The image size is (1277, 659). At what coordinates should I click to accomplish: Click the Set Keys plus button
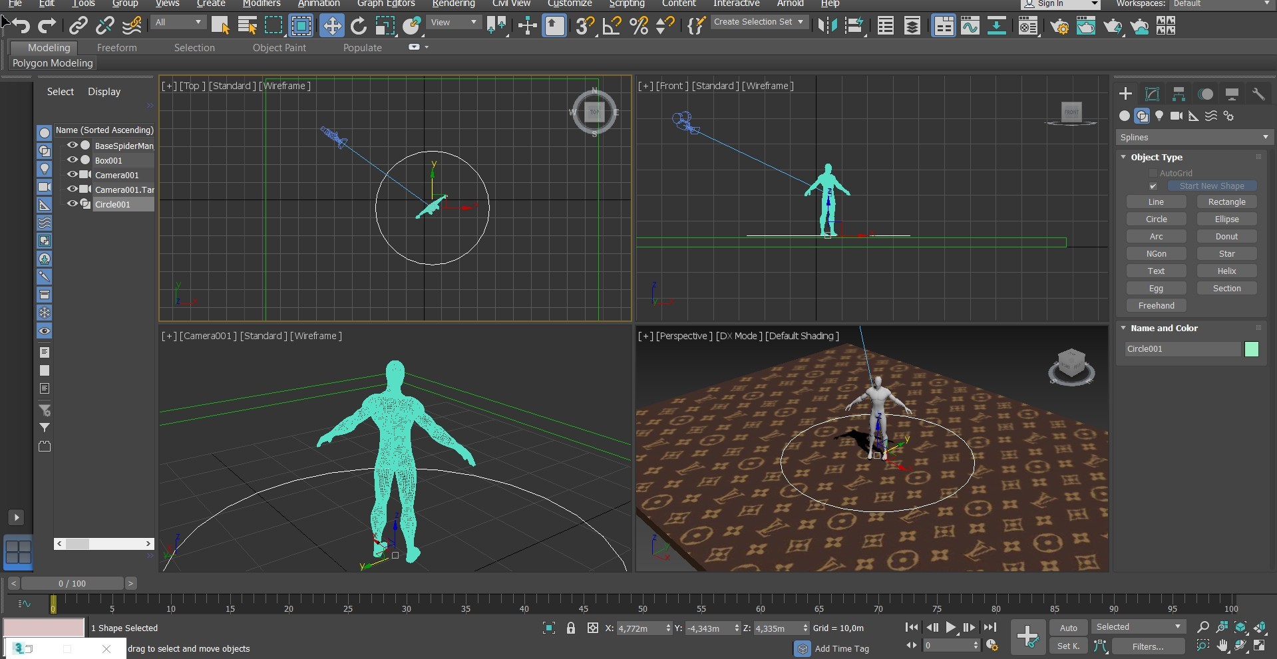tap(1027, 636)
